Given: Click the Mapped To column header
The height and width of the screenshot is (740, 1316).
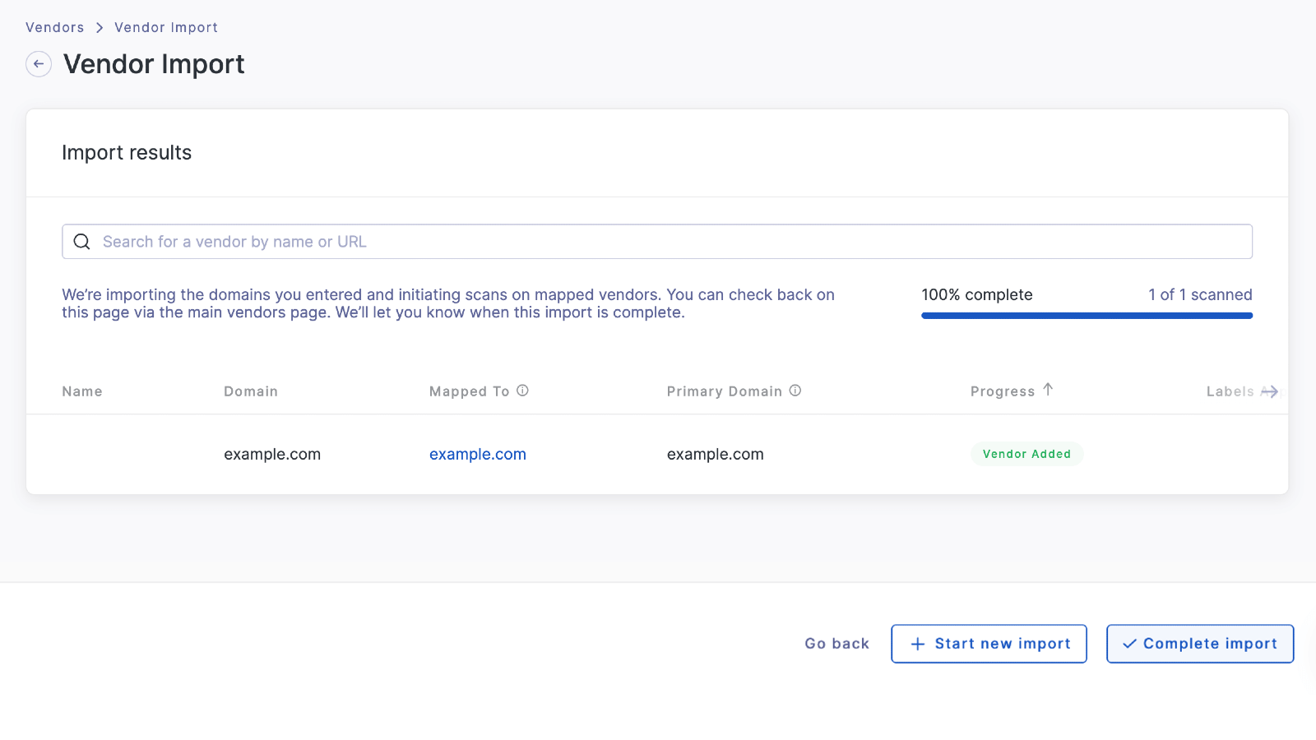Looking at the screenshot, I should point(470,391).
